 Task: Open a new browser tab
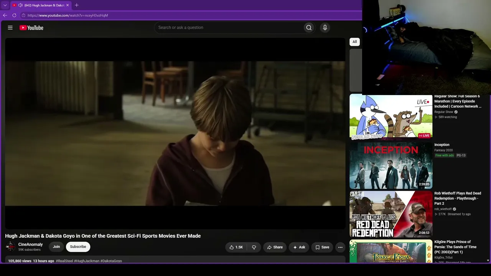(77, 5)
